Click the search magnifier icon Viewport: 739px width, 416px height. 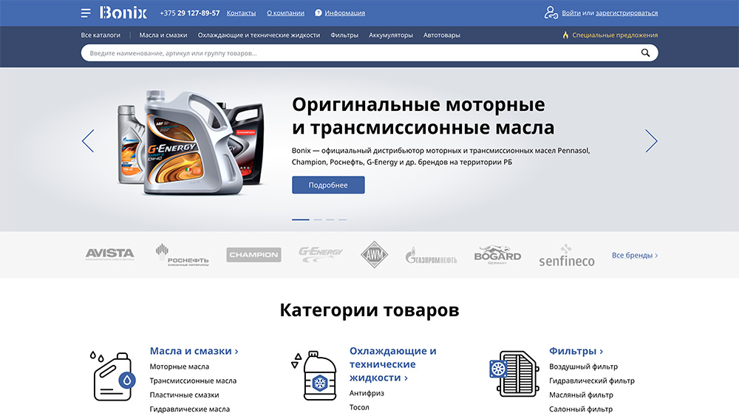(x=645, y=53)
